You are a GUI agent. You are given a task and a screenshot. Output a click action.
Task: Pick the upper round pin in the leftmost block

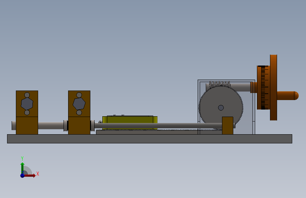[x=27, y=95]
